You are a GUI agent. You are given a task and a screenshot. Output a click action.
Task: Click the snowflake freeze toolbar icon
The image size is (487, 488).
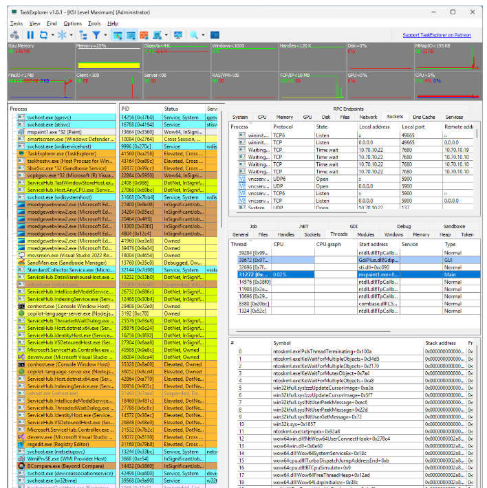click(62, 35)
